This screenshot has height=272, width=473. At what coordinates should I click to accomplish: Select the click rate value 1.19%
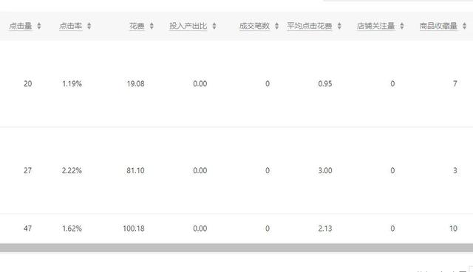72,83
